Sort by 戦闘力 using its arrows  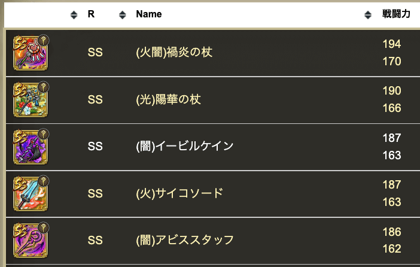pyautogui.click(x=368, y=15)
